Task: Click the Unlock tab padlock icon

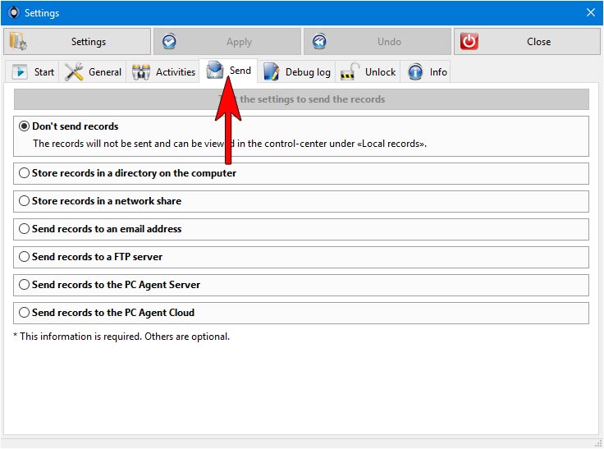Action: click(x=350, y=72)
